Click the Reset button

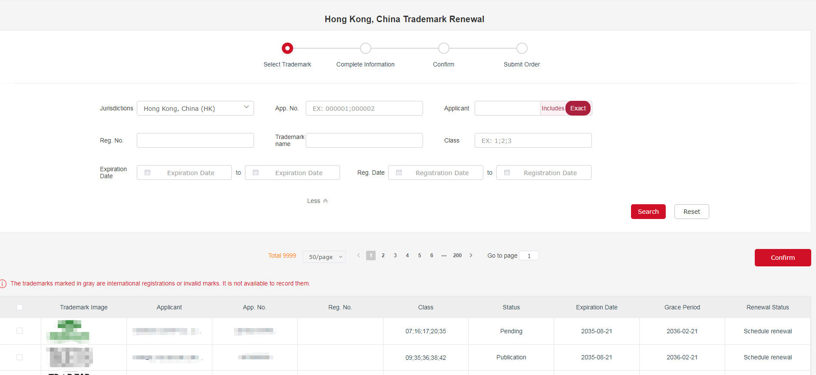point(691,212)
